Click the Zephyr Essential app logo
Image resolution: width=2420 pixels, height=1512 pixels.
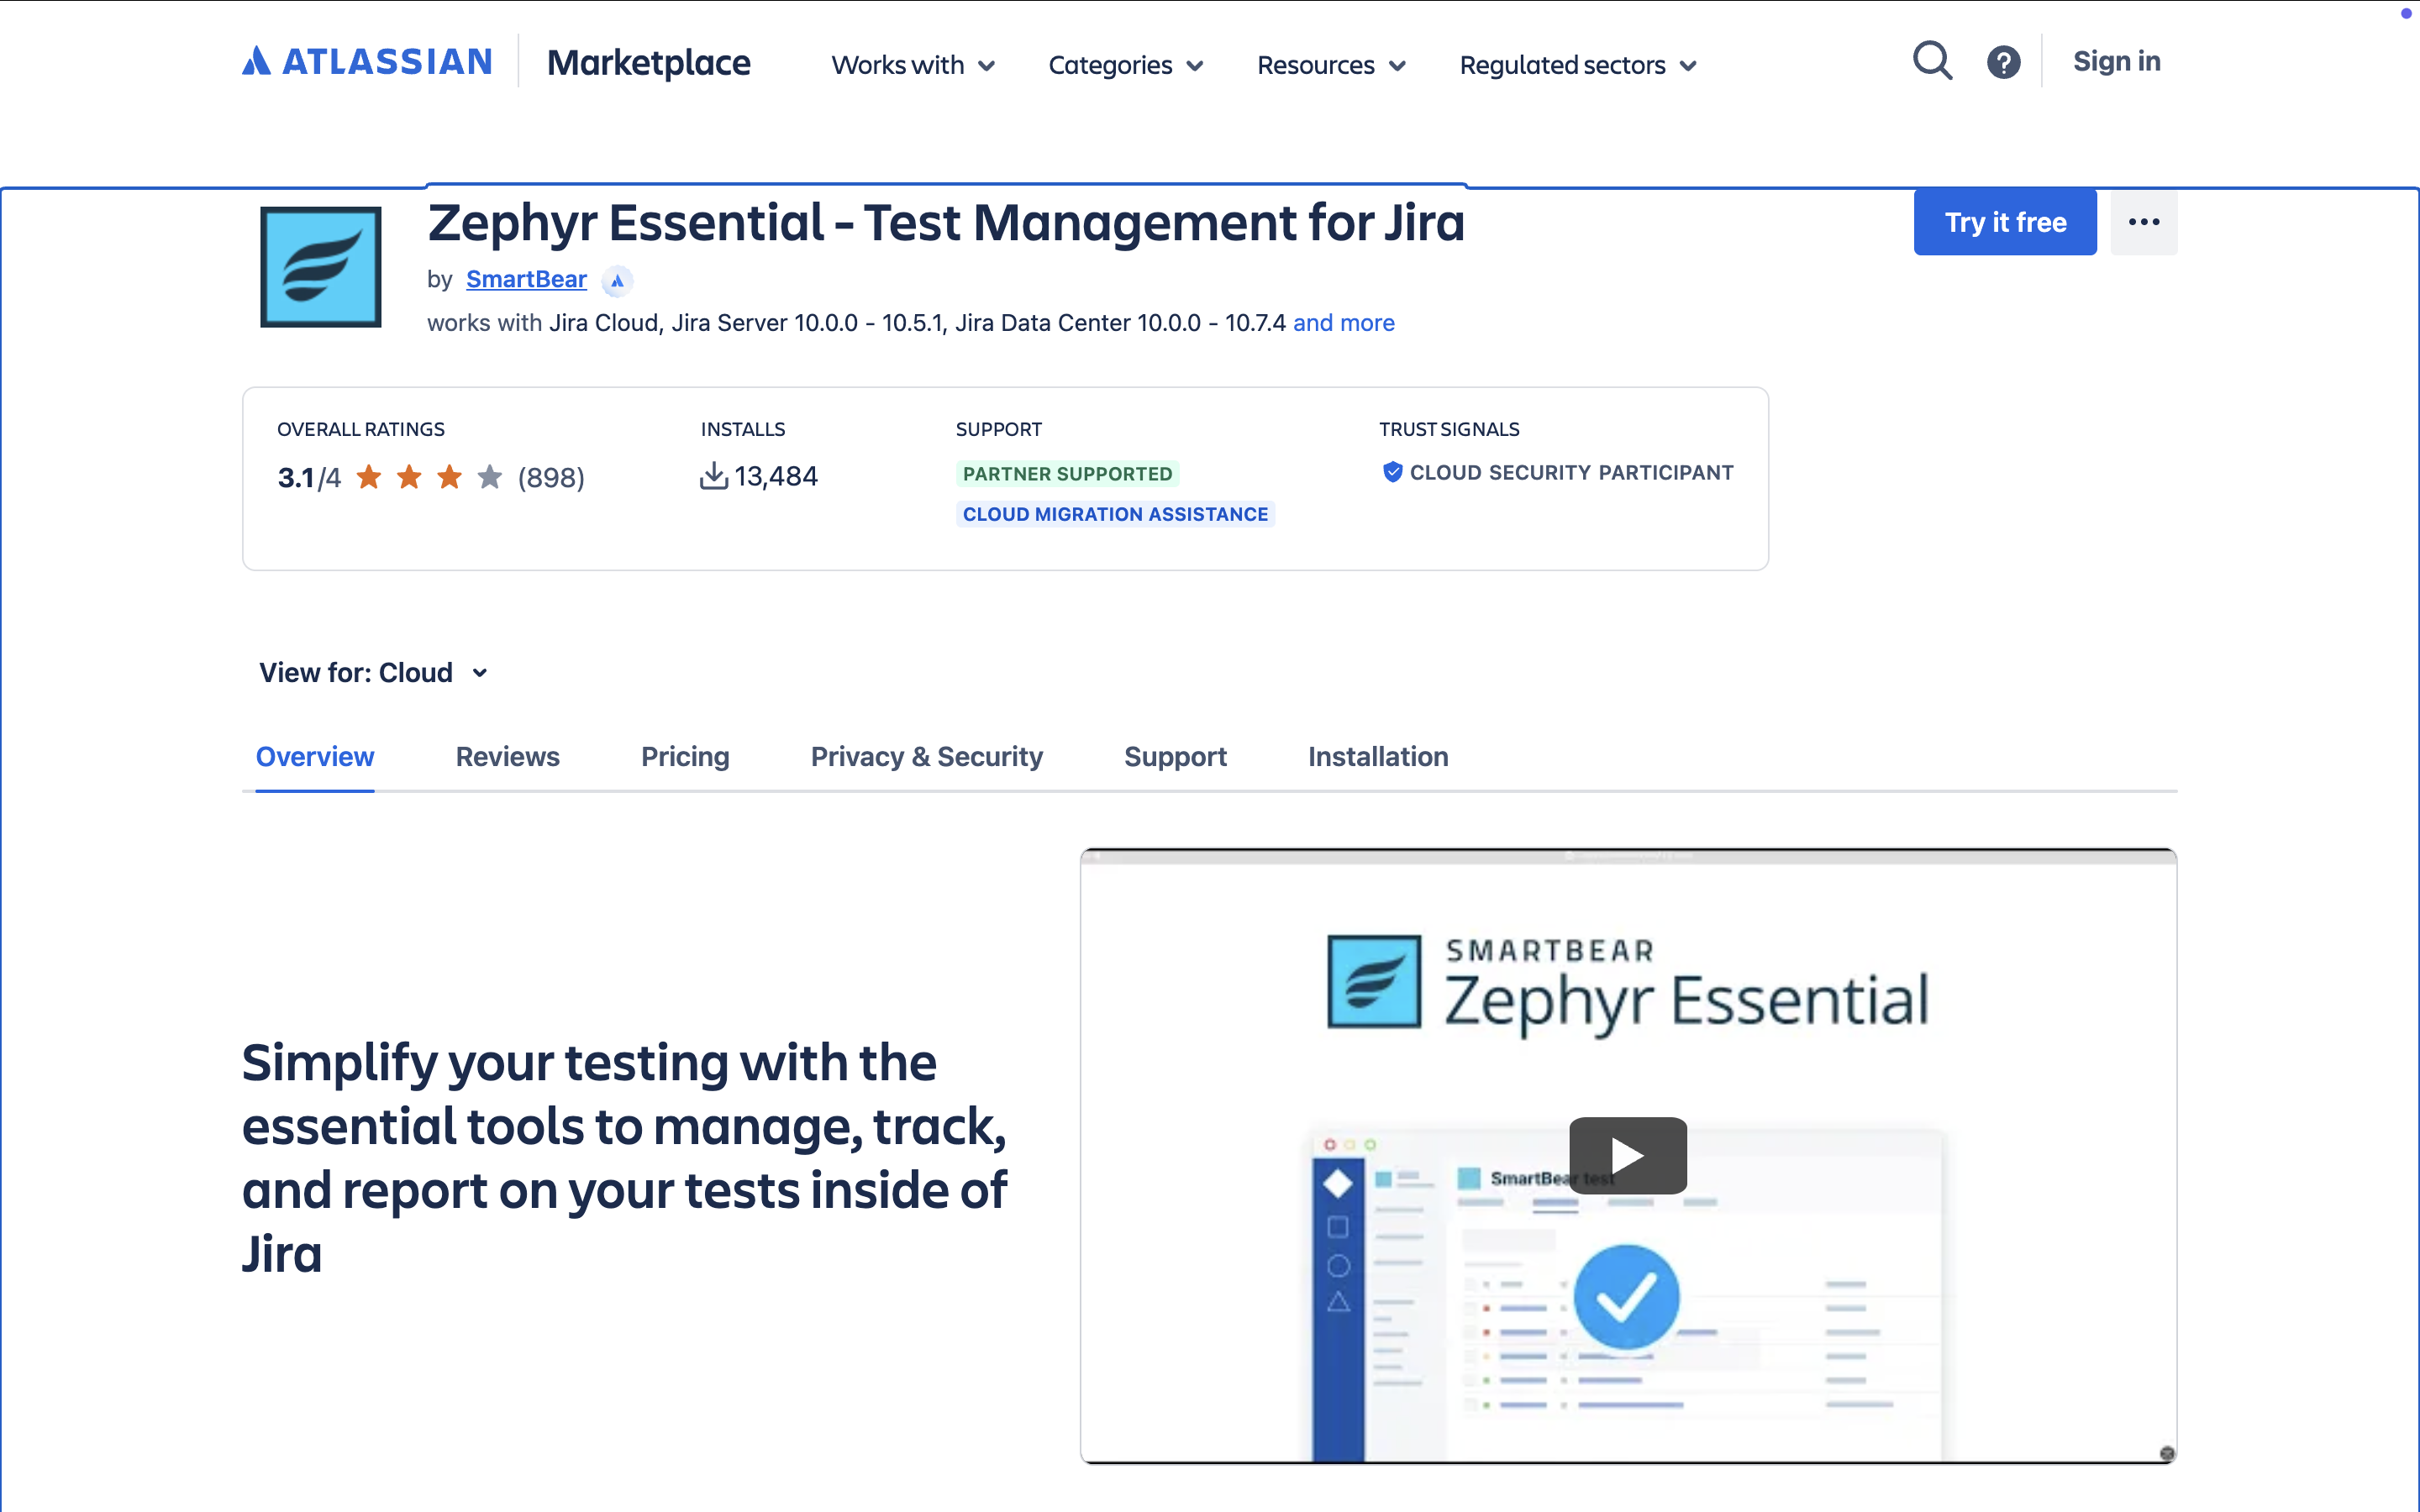pyautogui.click(x=320, y=267)
